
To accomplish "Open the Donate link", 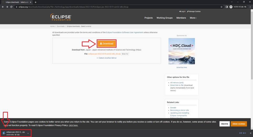I will 173,108.
